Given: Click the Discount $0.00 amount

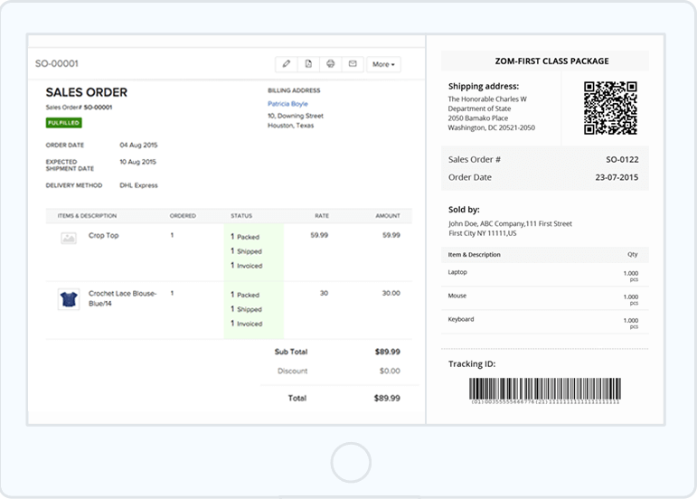Looking at the screenshot, I should coord(390,371).
